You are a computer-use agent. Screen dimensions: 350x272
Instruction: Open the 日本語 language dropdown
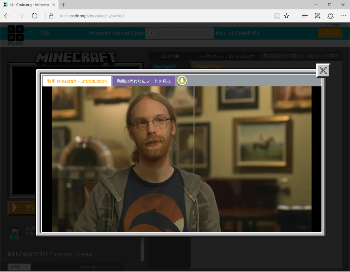click(19, 267)
